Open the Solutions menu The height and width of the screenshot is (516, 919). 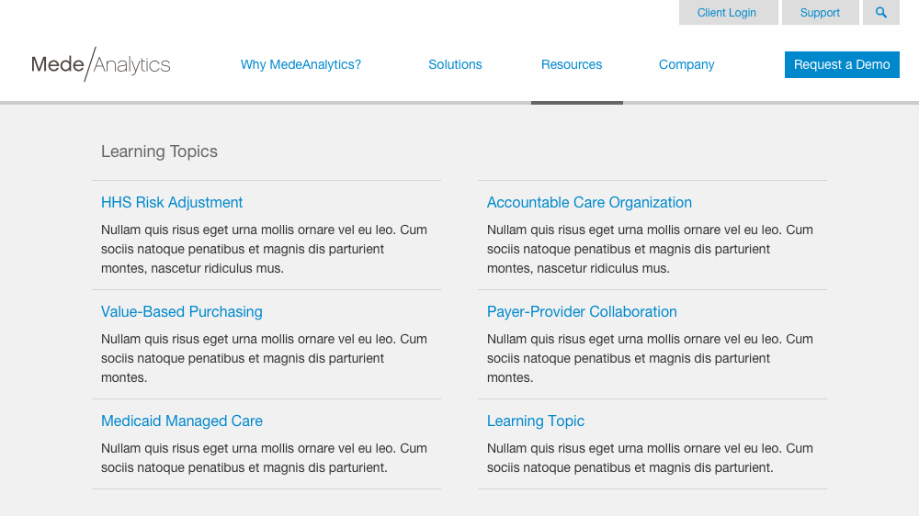[455, 64]
